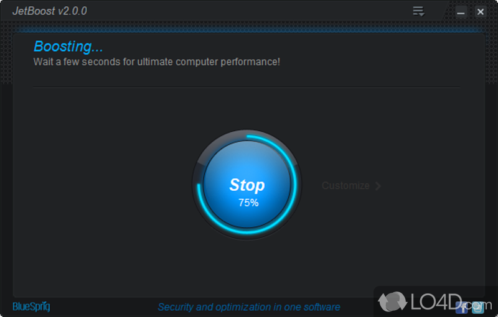Open the options menu icon in title bar
Image resolution: width=498 pixels, height=317 pixels.
point(418,11)
